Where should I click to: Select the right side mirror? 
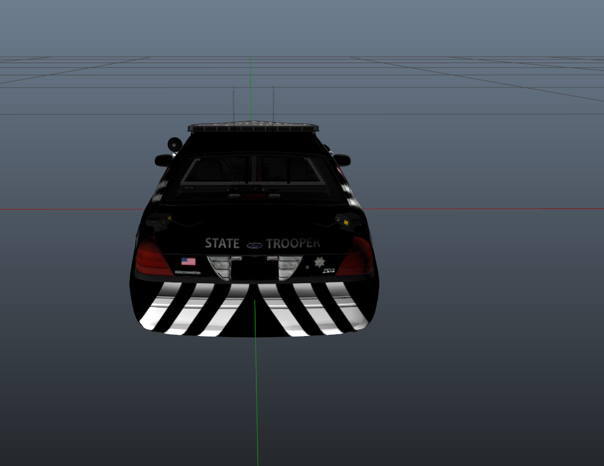(342, 160)
